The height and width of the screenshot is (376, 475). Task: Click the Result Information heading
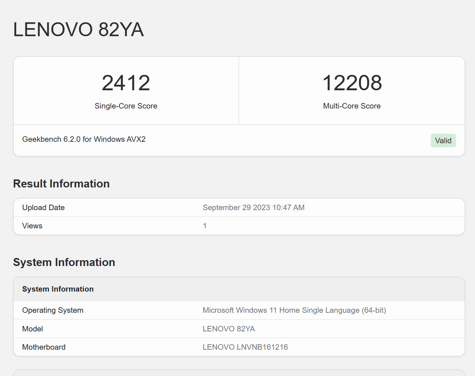click(x=61, y=184)
